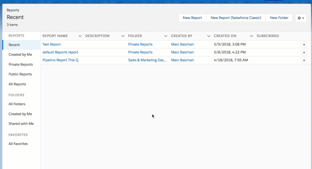This screenshot has height=169, width=312.
Task: Select Private Reports in the sidebar
Action: pos(21,65)
